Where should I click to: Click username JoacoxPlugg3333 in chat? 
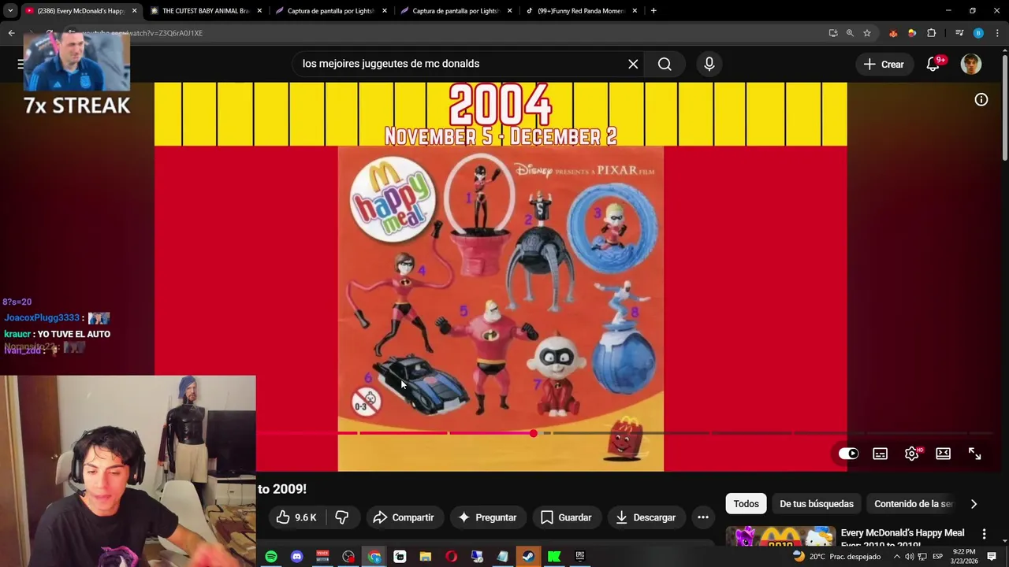click(x=42, y=318)
